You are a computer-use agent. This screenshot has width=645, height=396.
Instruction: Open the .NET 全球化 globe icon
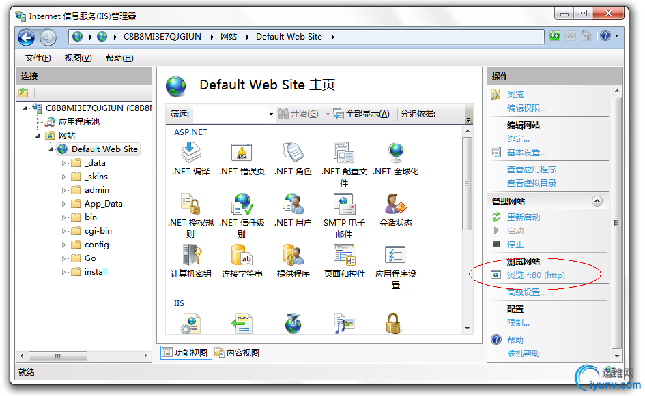tap(396, 153)
